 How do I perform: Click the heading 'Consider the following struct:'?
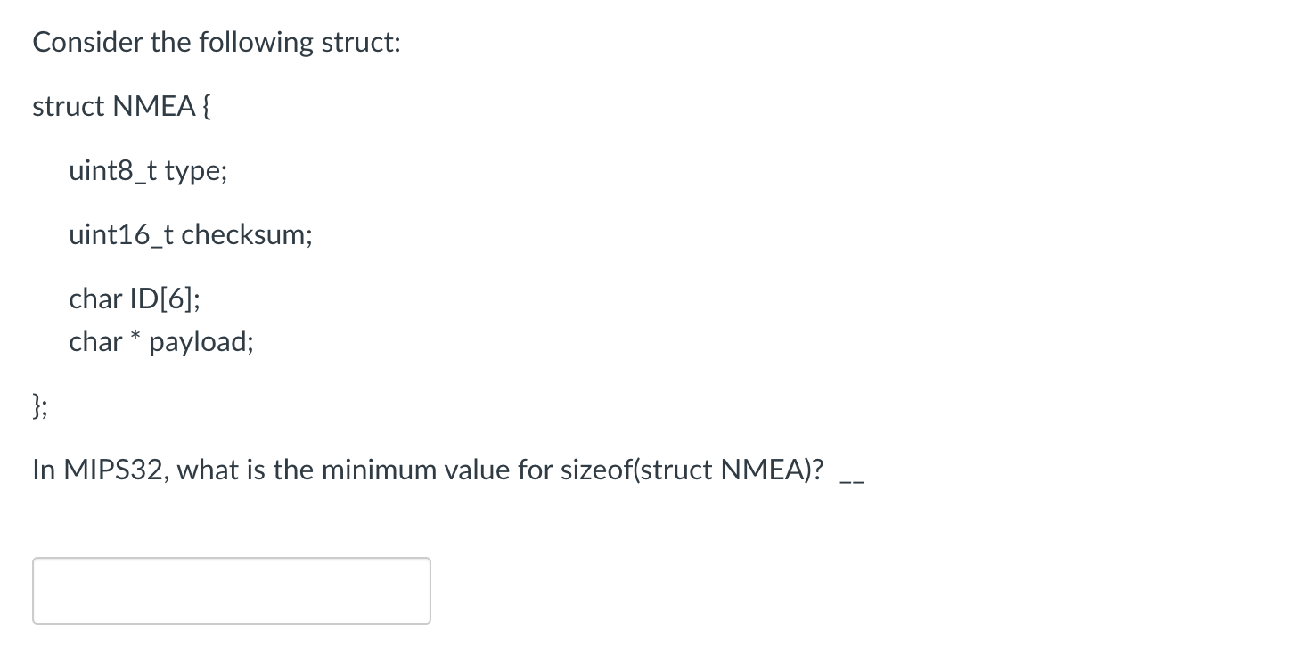pyautogui.click(x=217, y=41)
